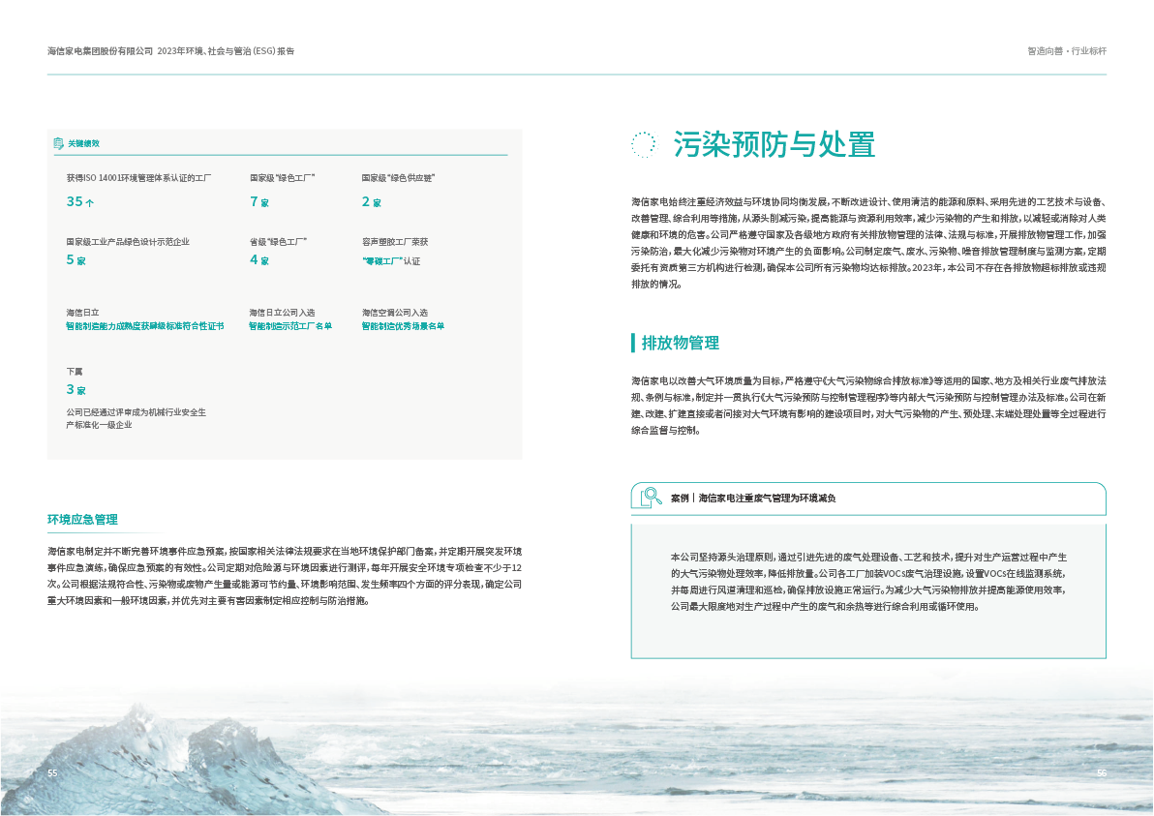Click the 智能制造示范工厂名单 text

[x=290, y=327]
